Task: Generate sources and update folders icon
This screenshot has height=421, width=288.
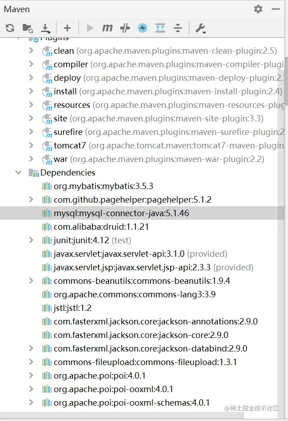Action: tap(28, 28)
